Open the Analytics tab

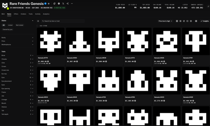pos(46,14)
